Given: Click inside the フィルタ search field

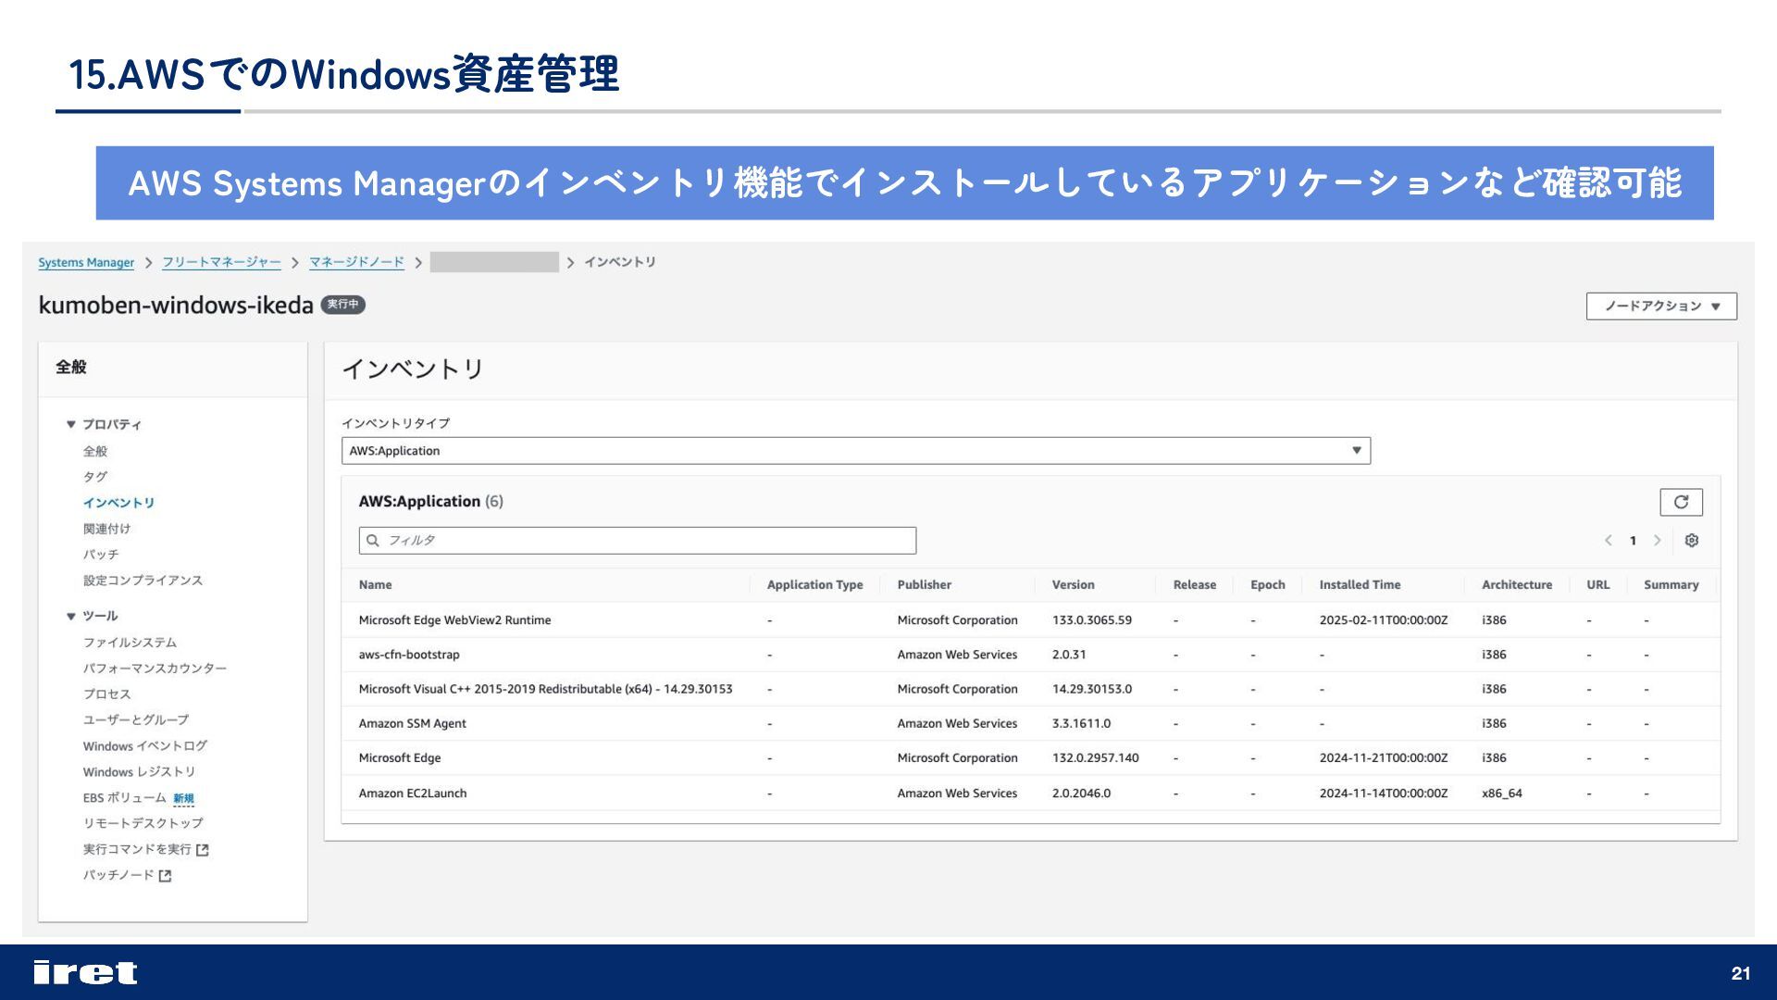Looking at the screenshot, I should coord(648,541).
